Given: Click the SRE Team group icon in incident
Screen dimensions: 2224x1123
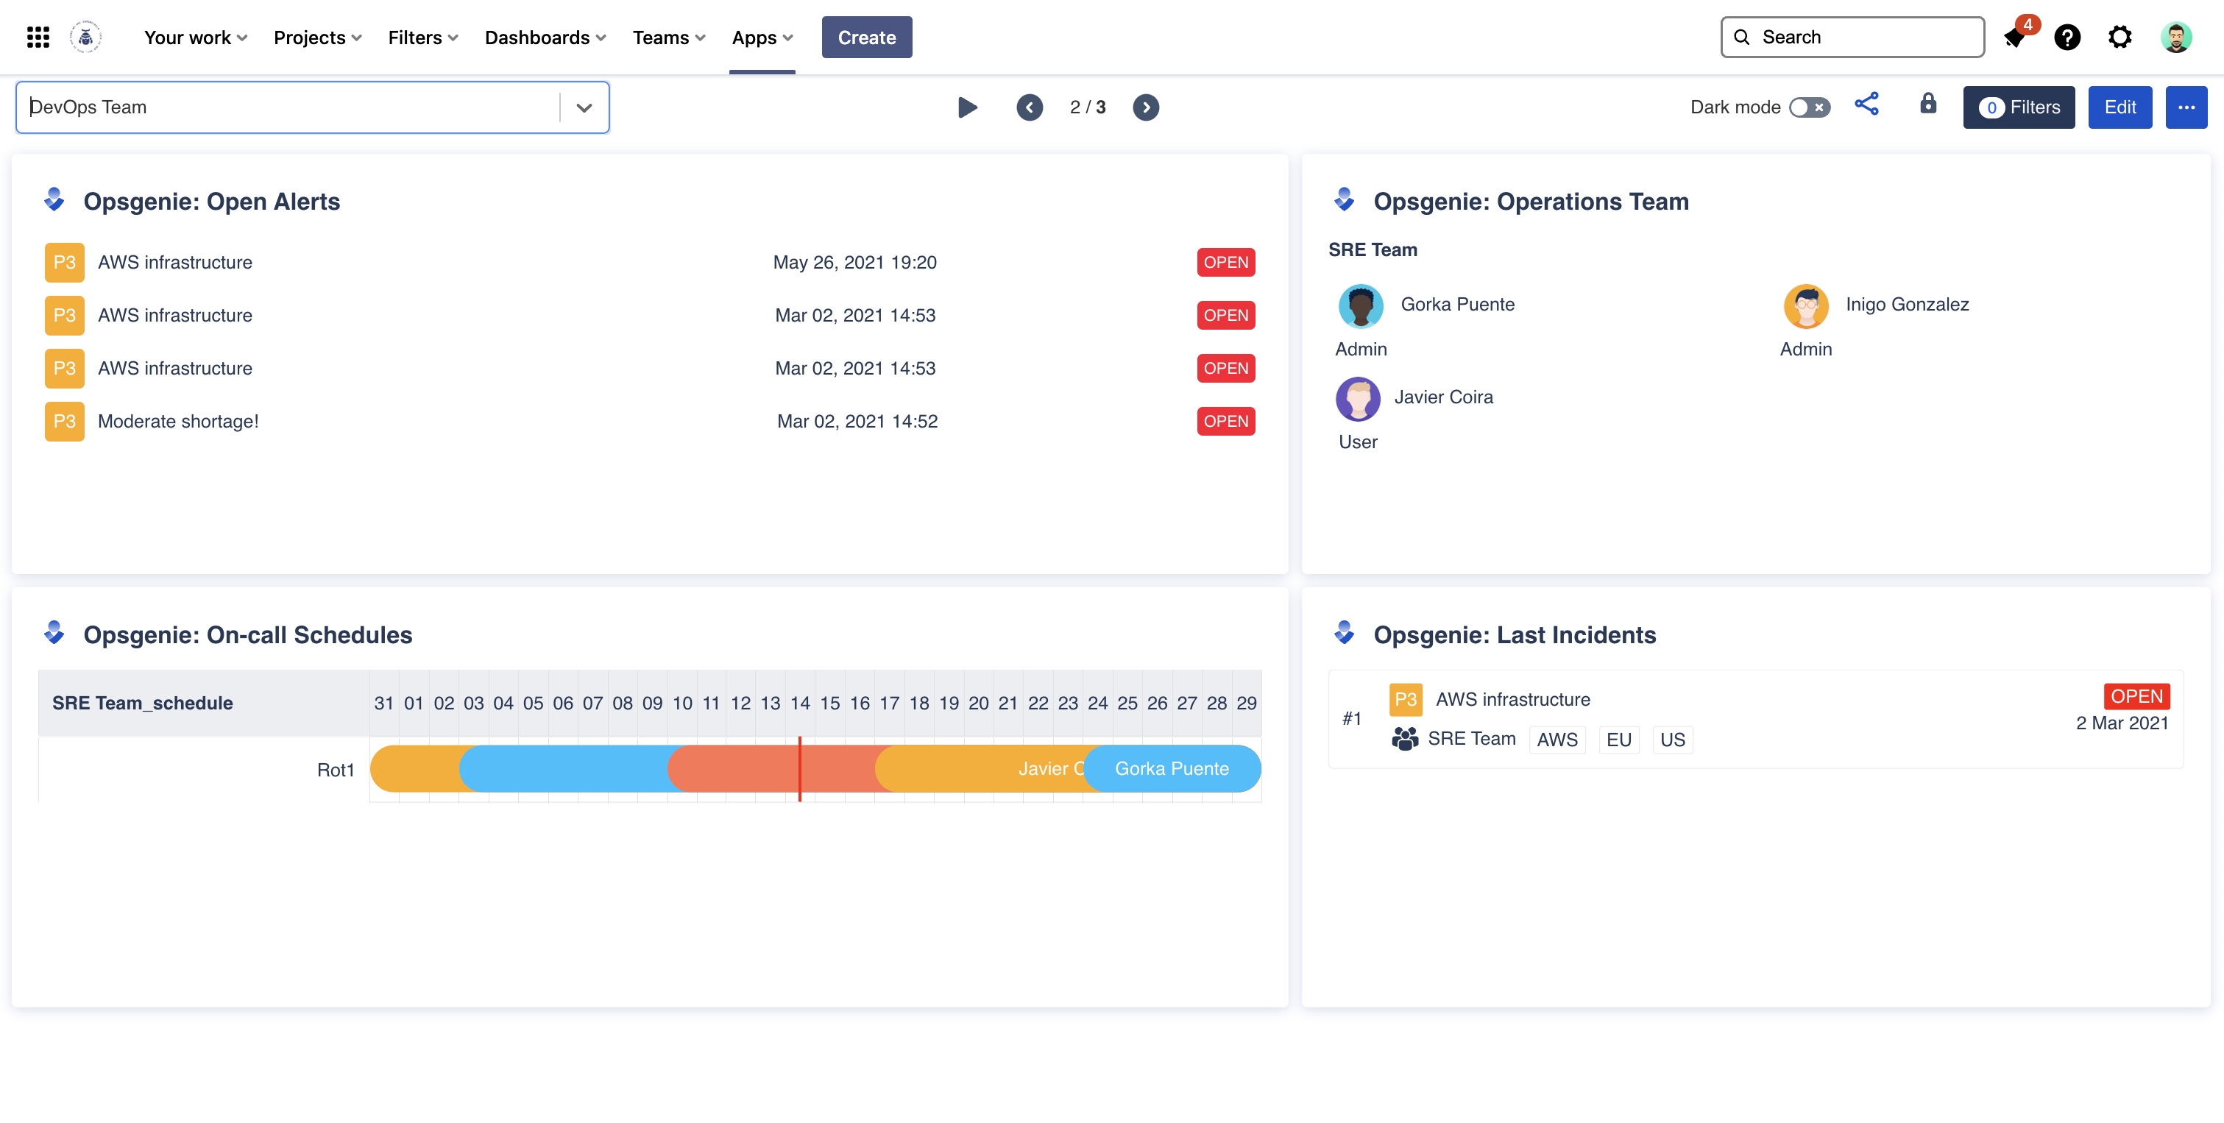Looking at the screenshot, I should click(x=1405, y=739).
